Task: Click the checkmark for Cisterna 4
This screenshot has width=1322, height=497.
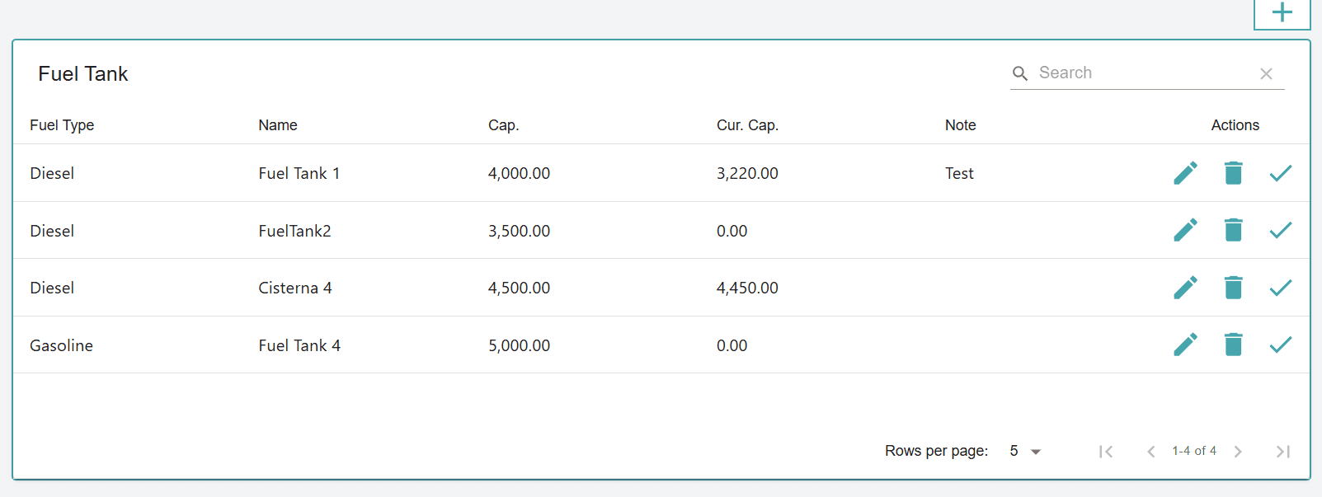Action: [x=1280, y=288]
